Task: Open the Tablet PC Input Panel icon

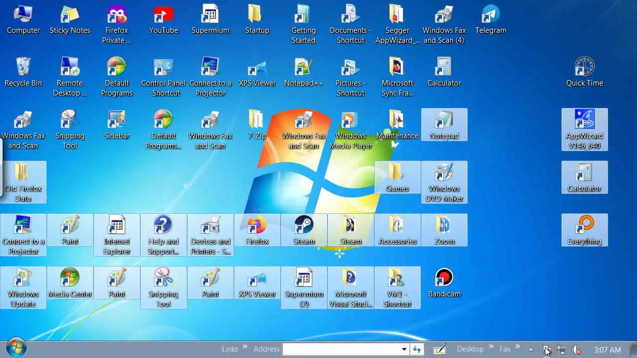Action: [439, 350]
